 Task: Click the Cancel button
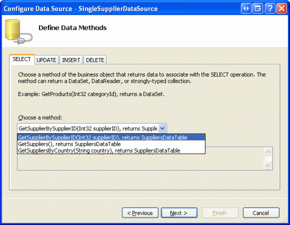coord(261,213)
